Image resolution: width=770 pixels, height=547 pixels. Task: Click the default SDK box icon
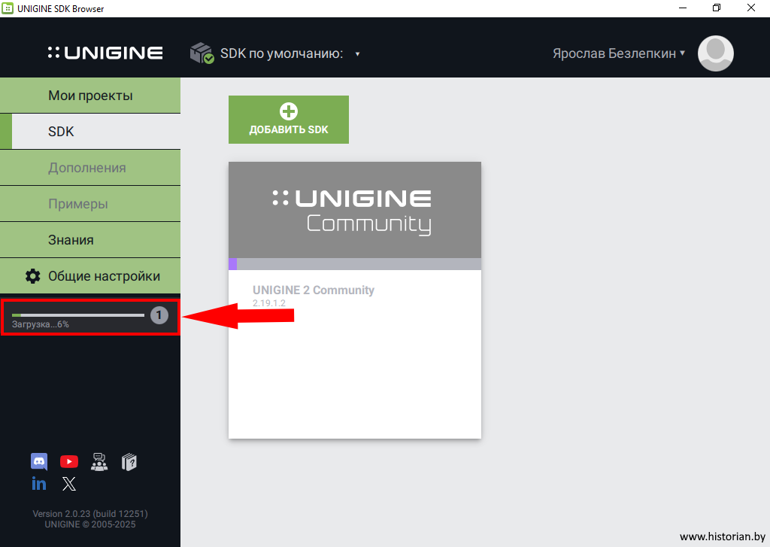(202, 53)
